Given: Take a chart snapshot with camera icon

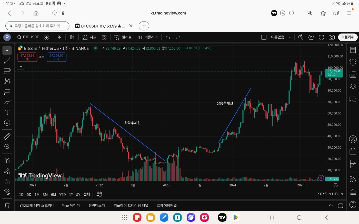Looking at the screenshot, I should tap(332, 37).
